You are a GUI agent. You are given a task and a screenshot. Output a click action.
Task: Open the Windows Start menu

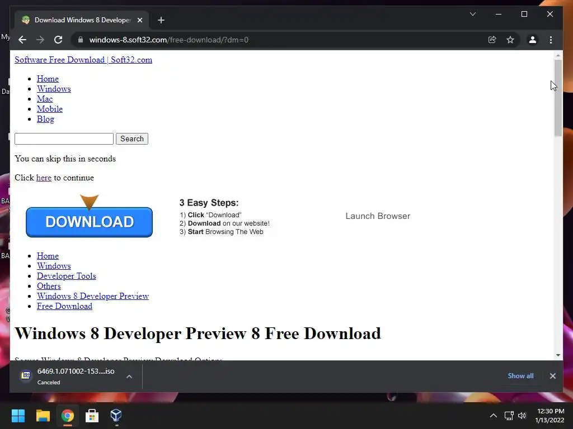(x=18, y=416)
